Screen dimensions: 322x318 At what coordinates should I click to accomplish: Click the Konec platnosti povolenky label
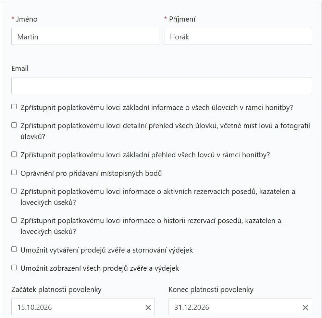coord(211,290)
